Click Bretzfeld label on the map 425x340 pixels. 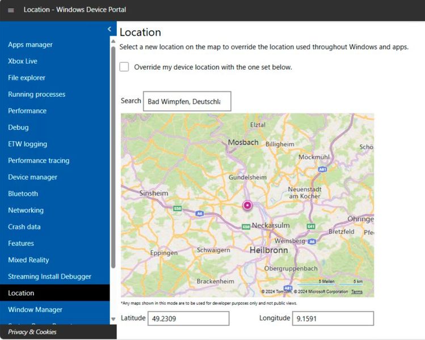pos(341,231)
